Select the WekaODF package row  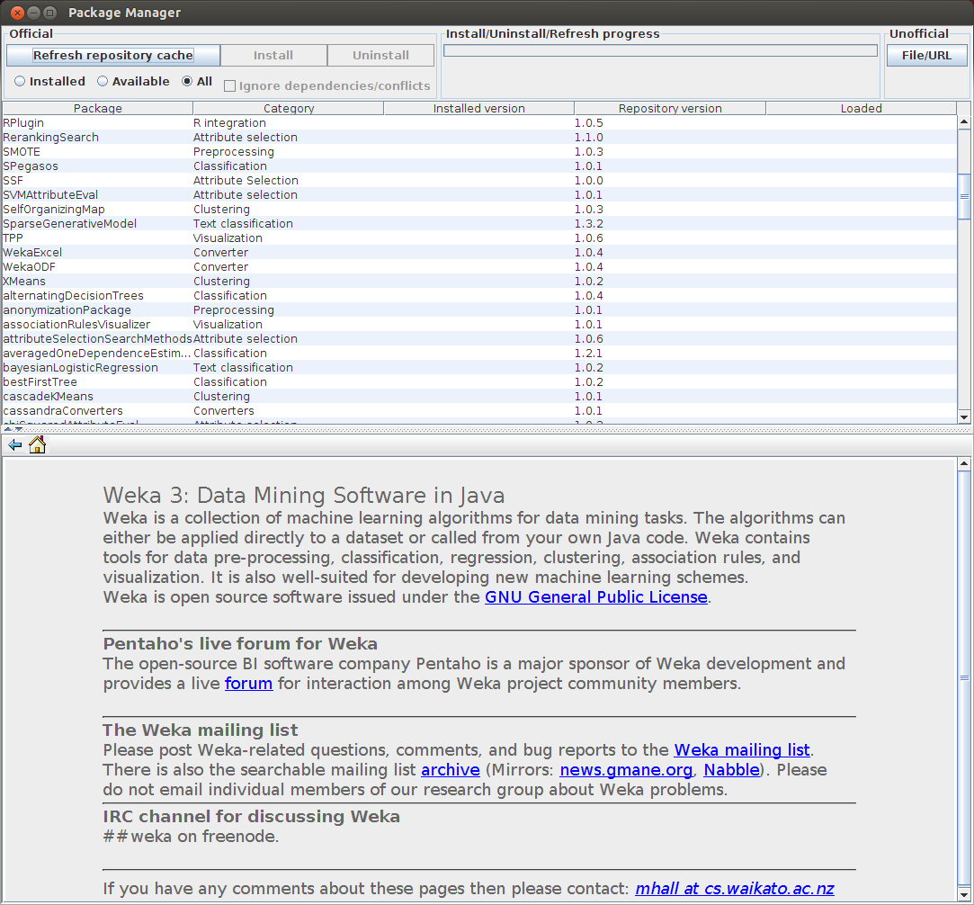(479, 266)
